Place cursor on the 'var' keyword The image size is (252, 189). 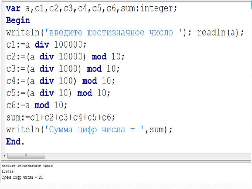[13, 8]
